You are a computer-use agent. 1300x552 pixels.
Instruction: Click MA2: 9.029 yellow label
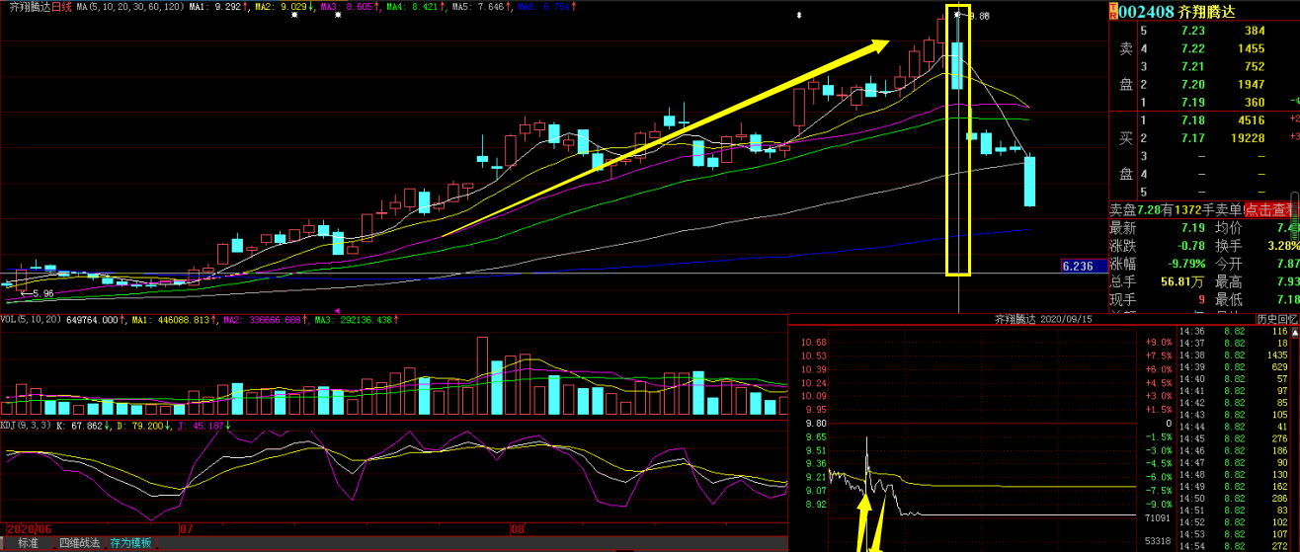click(284, 6)
